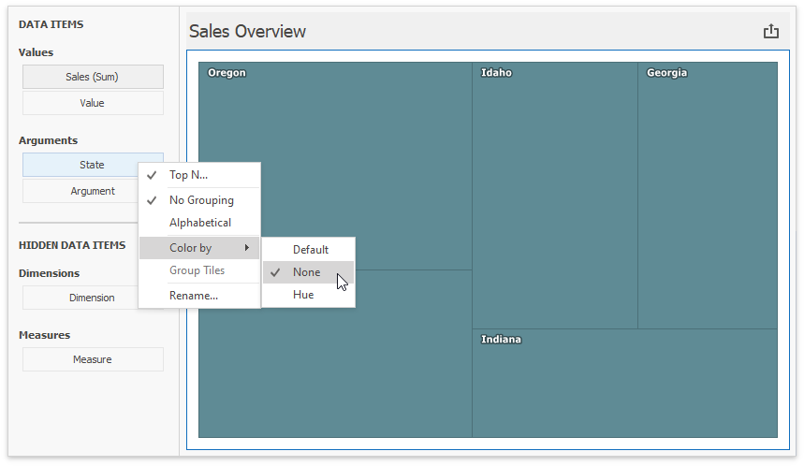Choose Rename... from the context menu
The image size is (804, 466).
[x=194, y=296]
